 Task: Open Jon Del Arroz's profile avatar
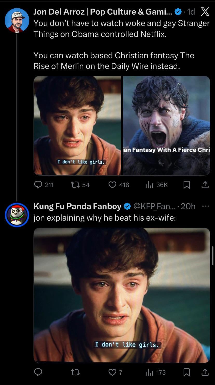tap(17, 20)
